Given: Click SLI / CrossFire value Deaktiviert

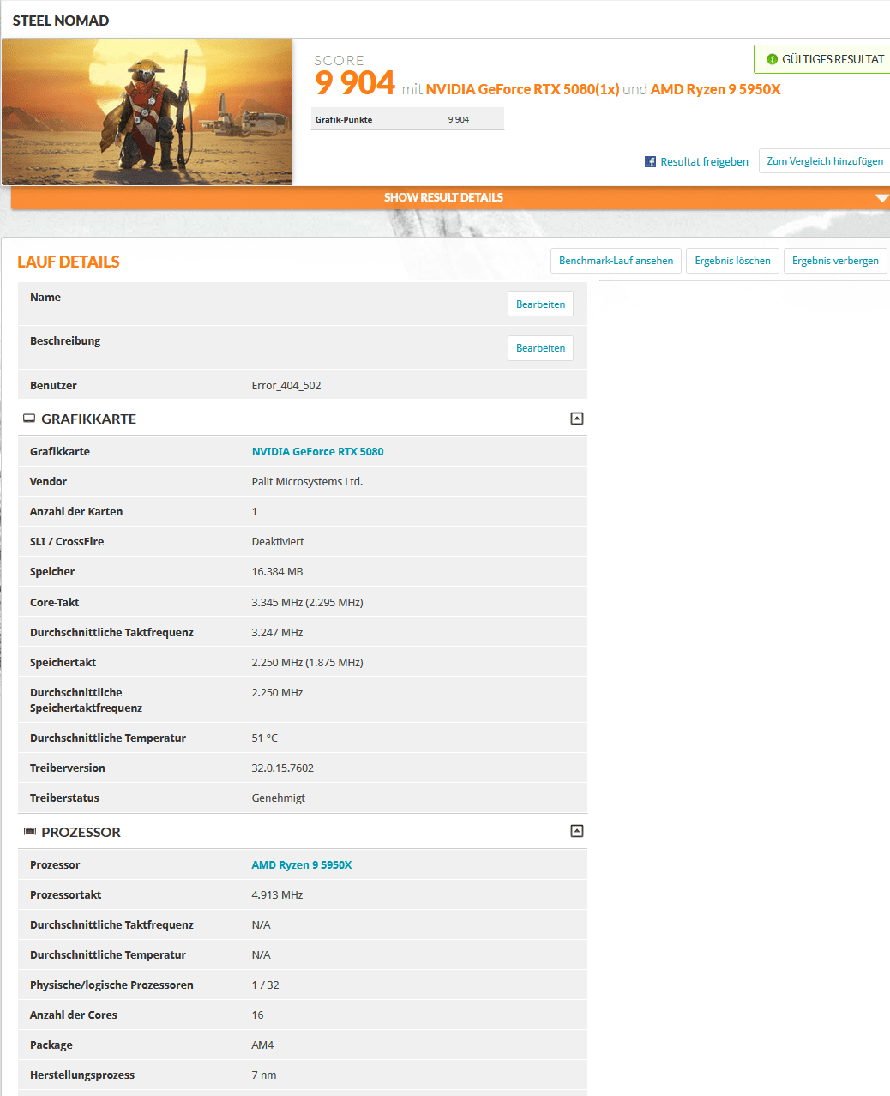Looking at the screenshot, I should click(x=278, y=542).
